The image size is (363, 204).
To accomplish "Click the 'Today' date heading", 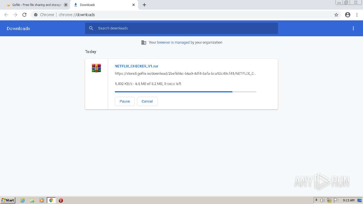I will coord(91,52).
